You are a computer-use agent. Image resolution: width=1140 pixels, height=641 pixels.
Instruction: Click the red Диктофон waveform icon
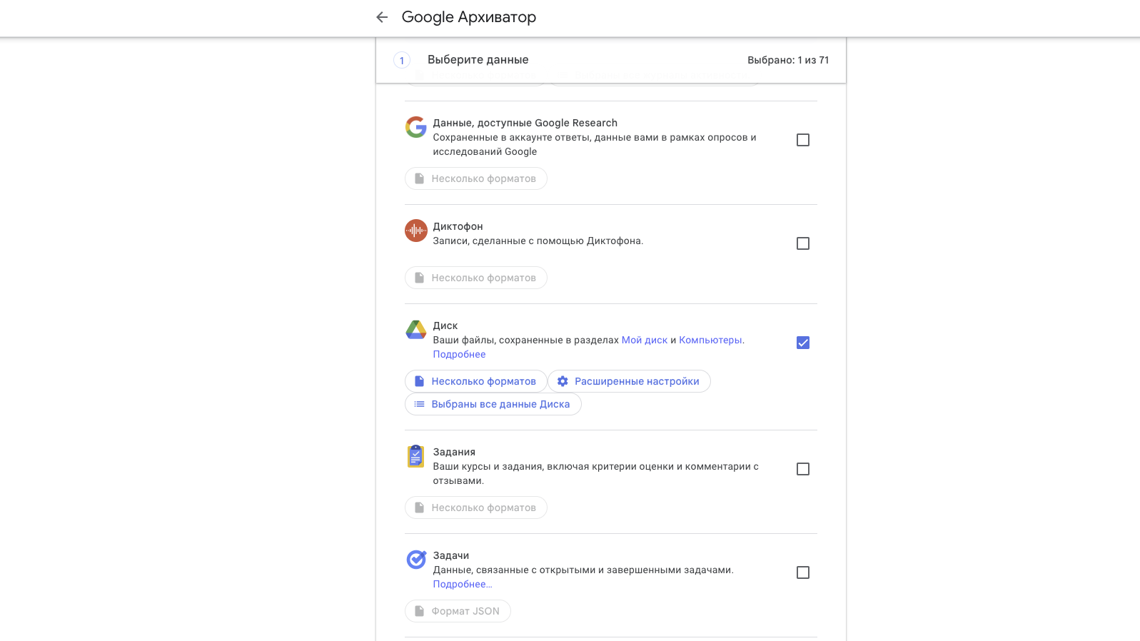click(416, 231)
